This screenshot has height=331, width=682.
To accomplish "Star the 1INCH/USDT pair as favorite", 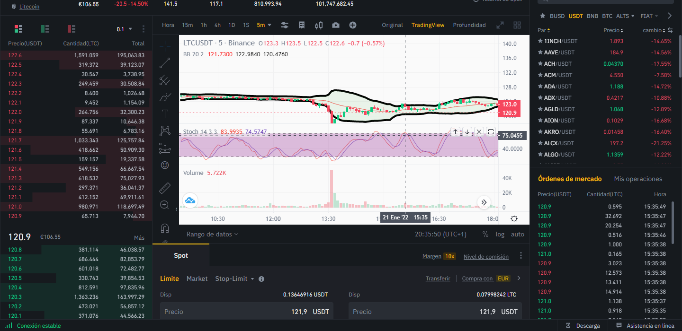I will point(540,41).
